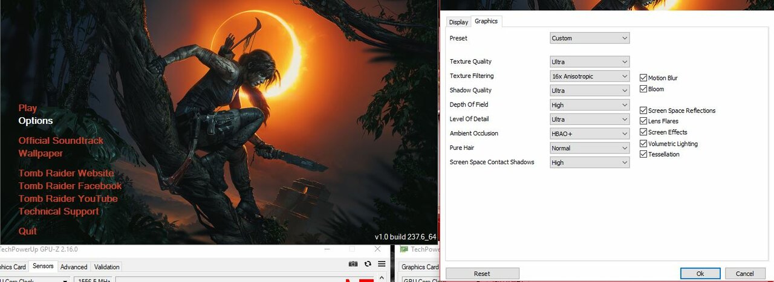The height and width of the screenshot is (282, 774).
Task: Open Options in the launcher menu
Action: point(36,121)
